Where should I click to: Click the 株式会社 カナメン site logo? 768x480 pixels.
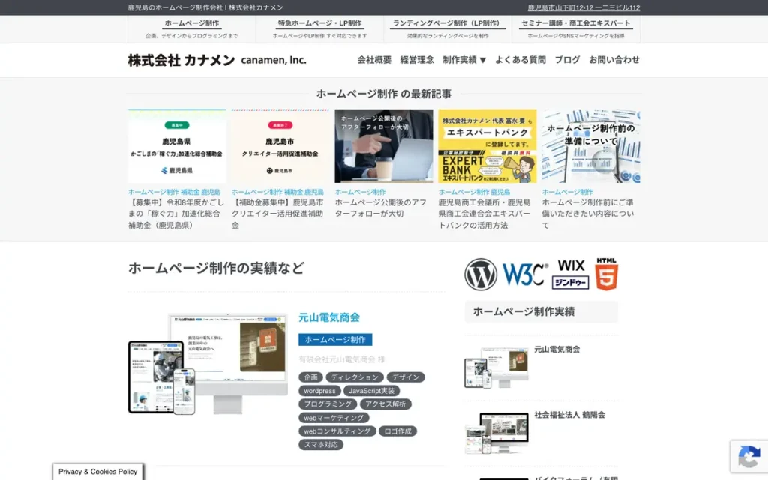pos(217,60)
